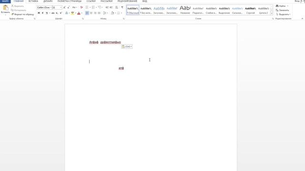The width and height of the screenshot is (305, 171).
Task: Toggle subscript formatting
Action: click(x=57, y=13)
